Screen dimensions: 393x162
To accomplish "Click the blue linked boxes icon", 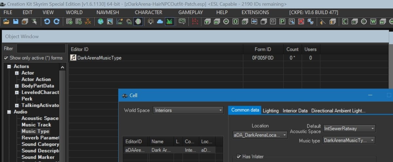I will pos(310,22).
